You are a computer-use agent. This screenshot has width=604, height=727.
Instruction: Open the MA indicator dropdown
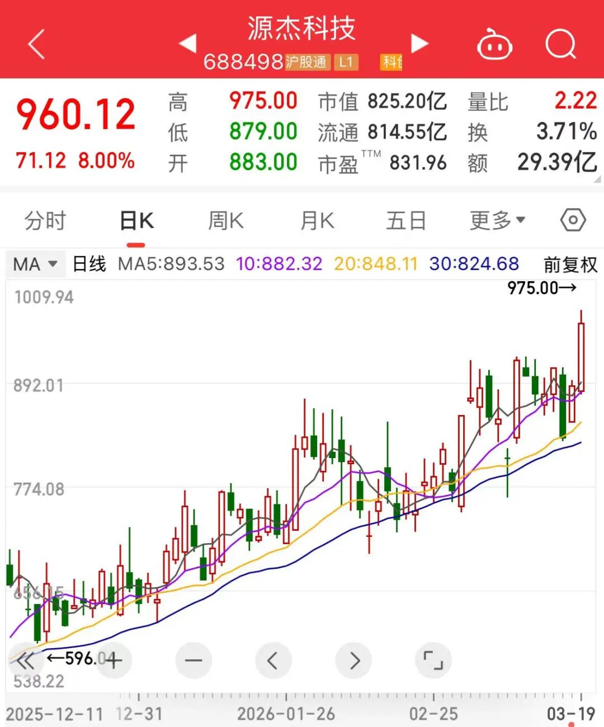34,264
